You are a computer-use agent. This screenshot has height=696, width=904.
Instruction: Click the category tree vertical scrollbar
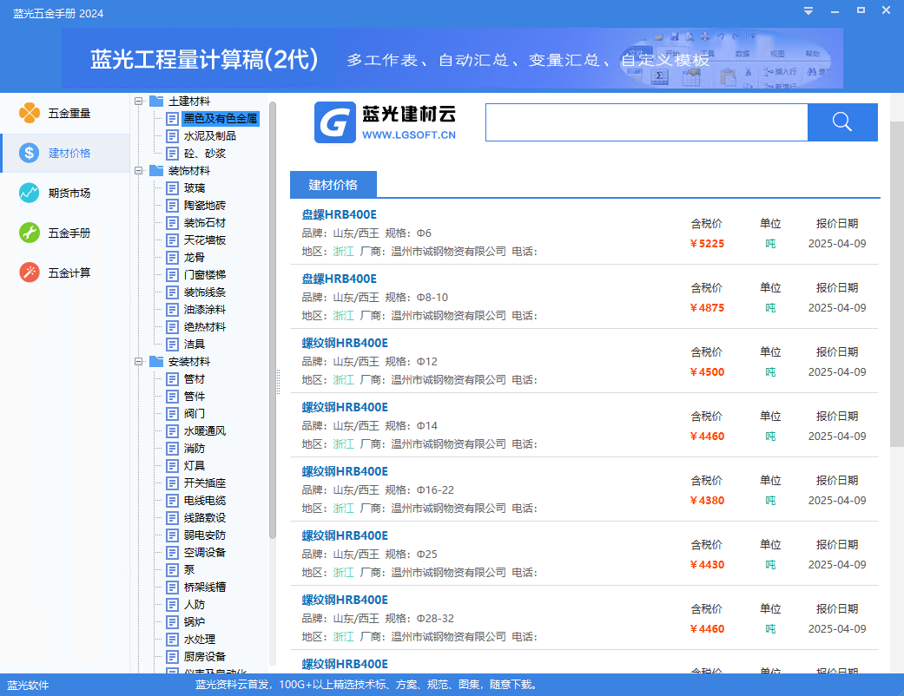click(273, 320)
